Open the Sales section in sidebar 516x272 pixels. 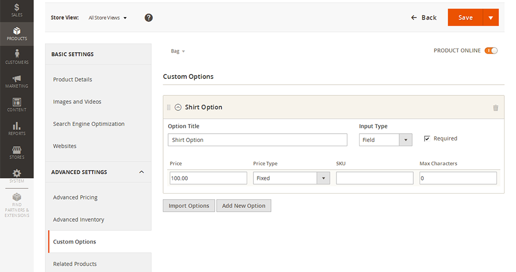click(17, 10)
